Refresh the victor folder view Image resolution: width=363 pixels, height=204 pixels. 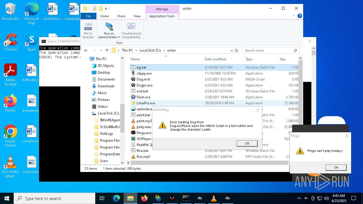237,50
